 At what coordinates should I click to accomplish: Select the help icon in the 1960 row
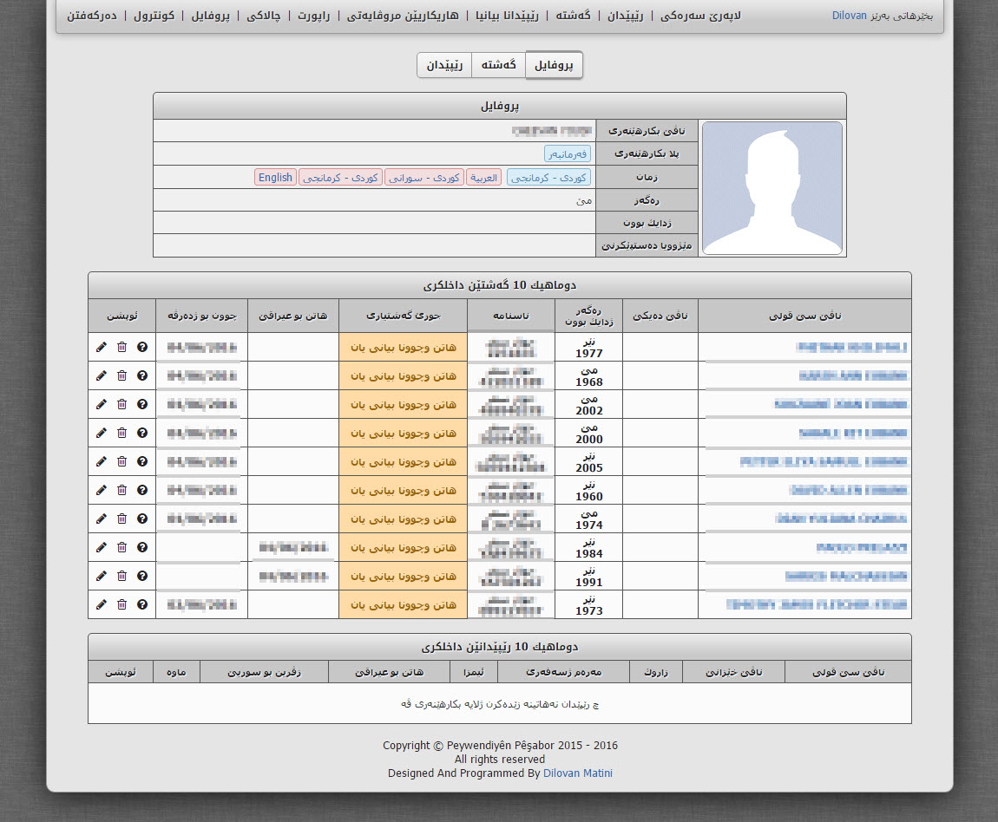tap(142, 490)
